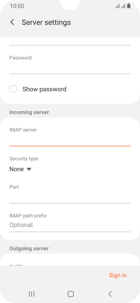Tap the system back navigation icon
The width and height of the screenshot is (140, 303).
point(110,294)
